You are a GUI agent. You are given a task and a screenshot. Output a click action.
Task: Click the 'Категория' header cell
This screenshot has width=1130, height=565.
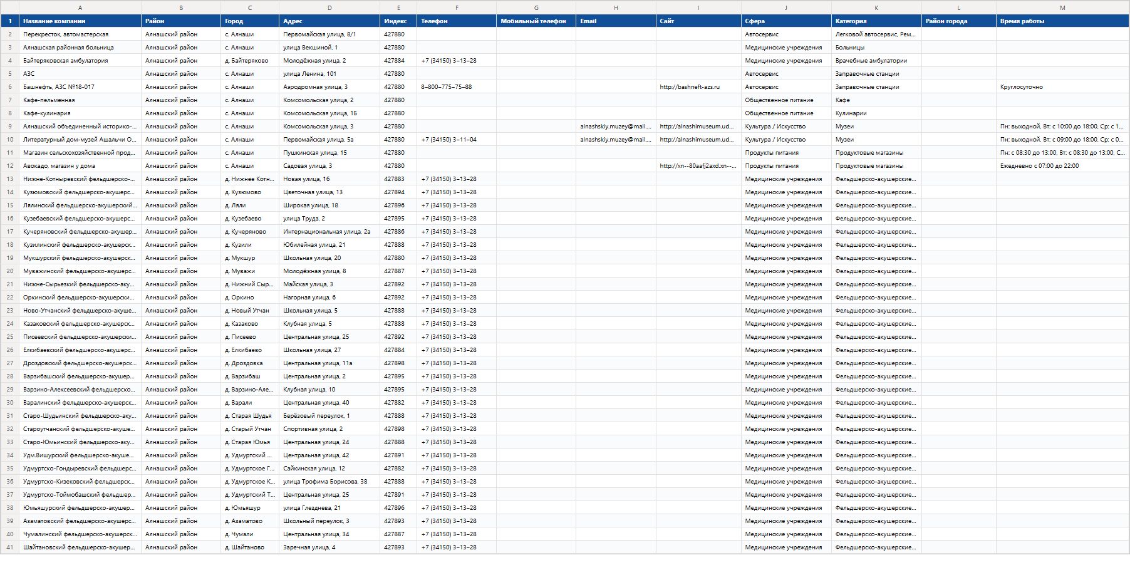pos(876,21)
